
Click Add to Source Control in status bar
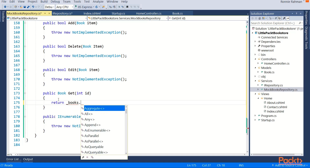coord(290,165)
